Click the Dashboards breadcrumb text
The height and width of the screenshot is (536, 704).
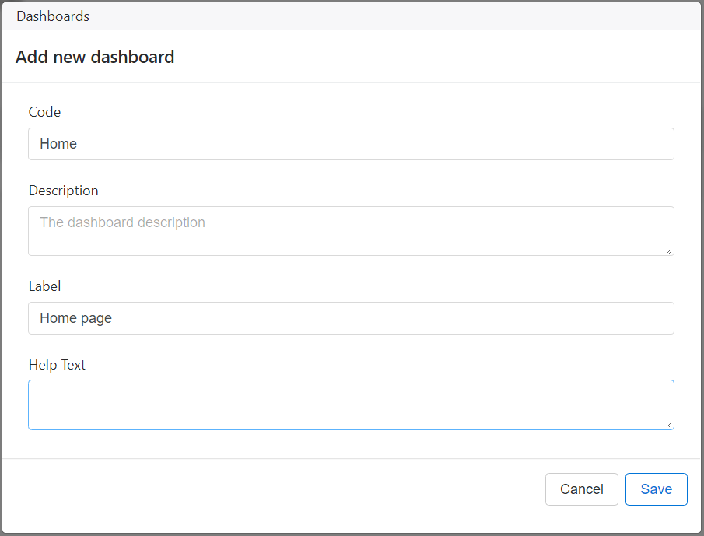52,16
